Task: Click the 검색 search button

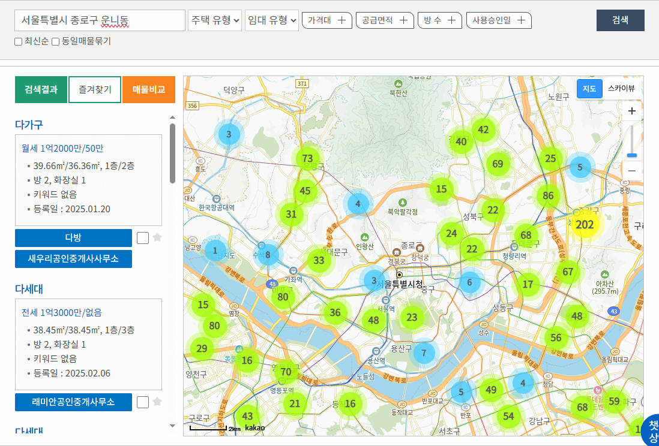Action: point(621,20)
